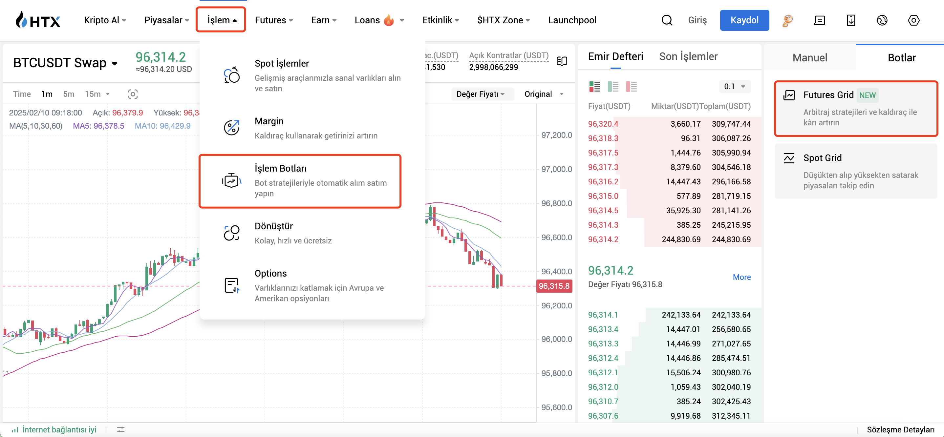Click the contract guide book icon
This screenshot has height=437, width=944.
click(x=561, y=61)
